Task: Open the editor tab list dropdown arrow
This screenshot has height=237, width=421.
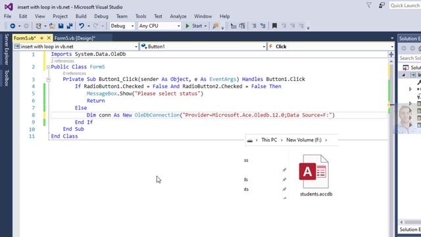Action: tap(392, 38)
